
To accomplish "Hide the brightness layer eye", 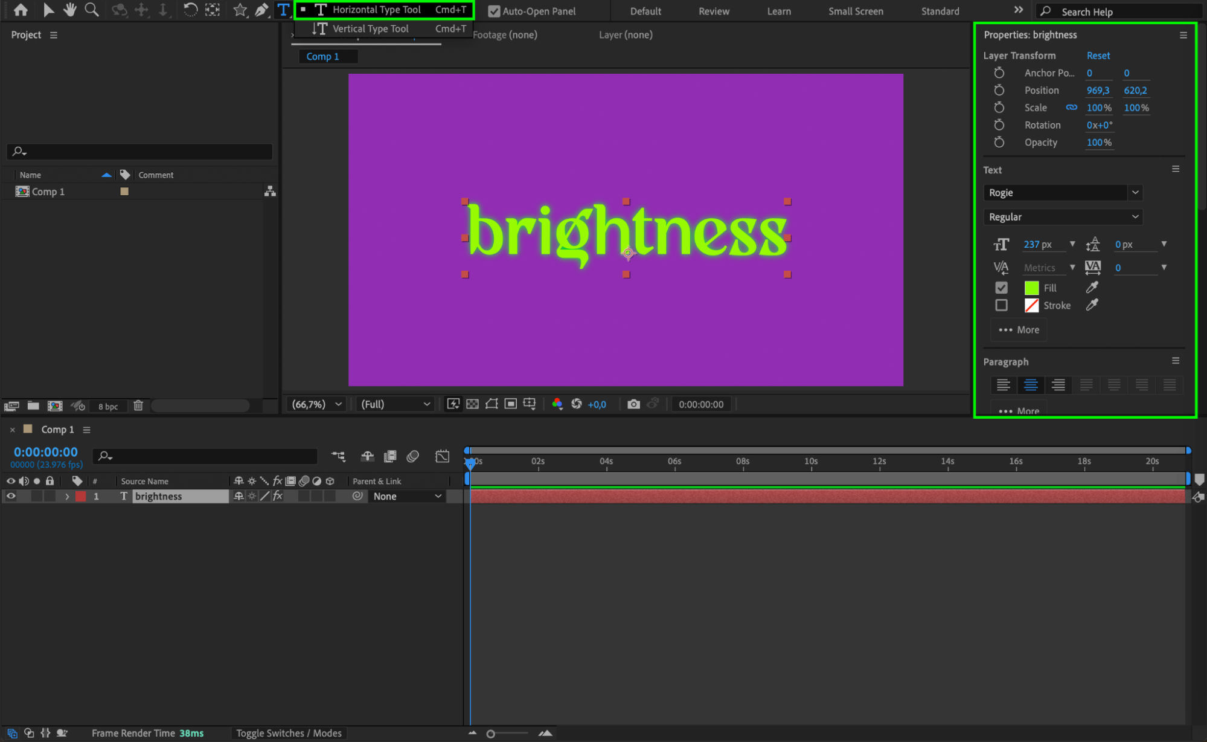I will pyautogui.click(x=11, y=496).
